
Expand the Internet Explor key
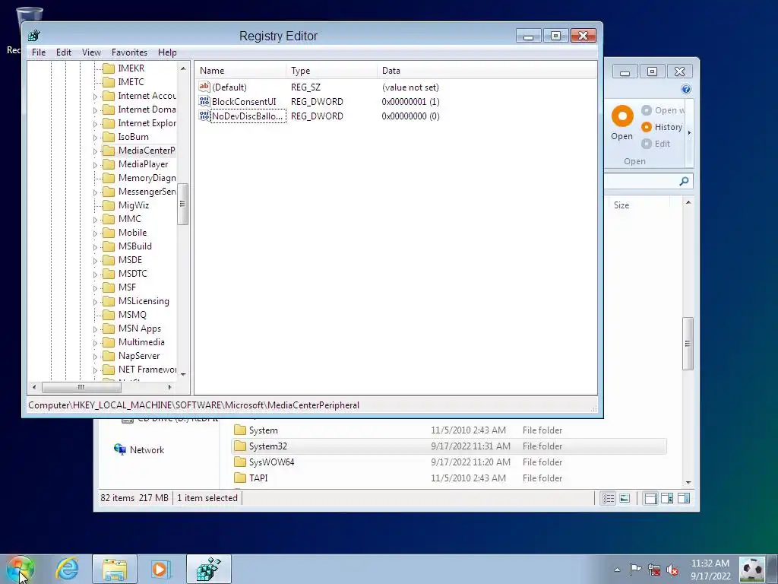pos(95,124)
